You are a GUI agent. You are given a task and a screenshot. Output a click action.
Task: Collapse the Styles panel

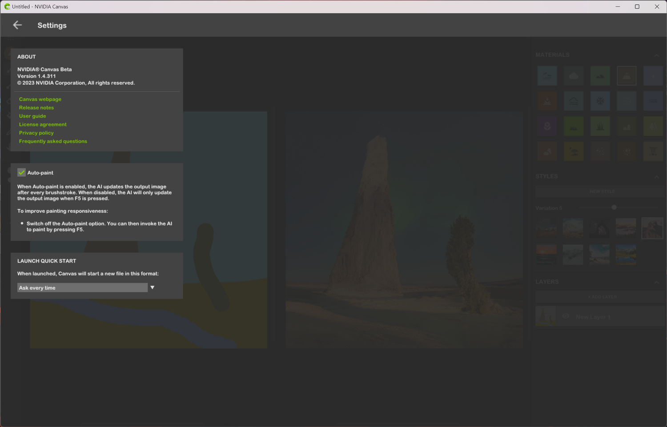(x=656, y=177)
